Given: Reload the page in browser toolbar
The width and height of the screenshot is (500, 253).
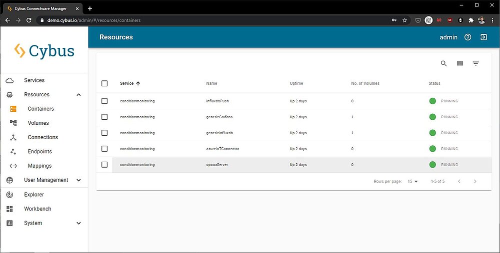Looking at the screenshot, I should (29, 20).
